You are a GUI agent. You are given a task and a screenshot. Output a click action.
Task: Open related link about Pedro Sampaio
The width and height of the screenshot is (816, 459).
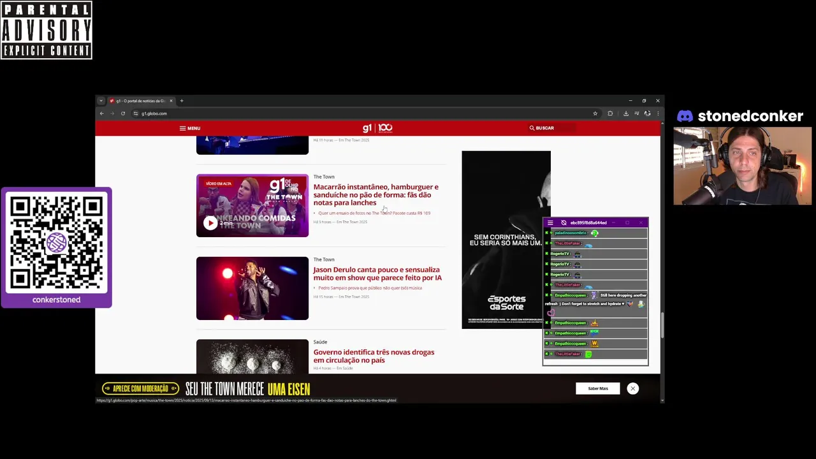pos(370,288)
